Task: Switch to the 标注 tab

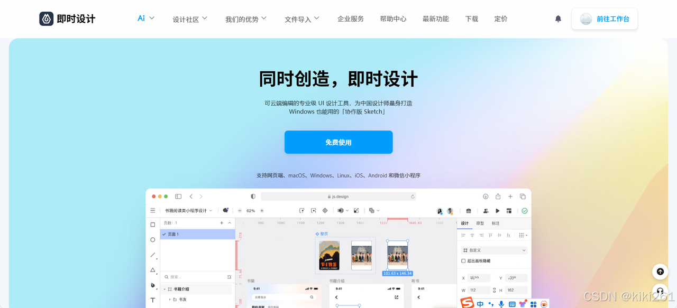Action: pyautogui.click(x=496, y=223)
